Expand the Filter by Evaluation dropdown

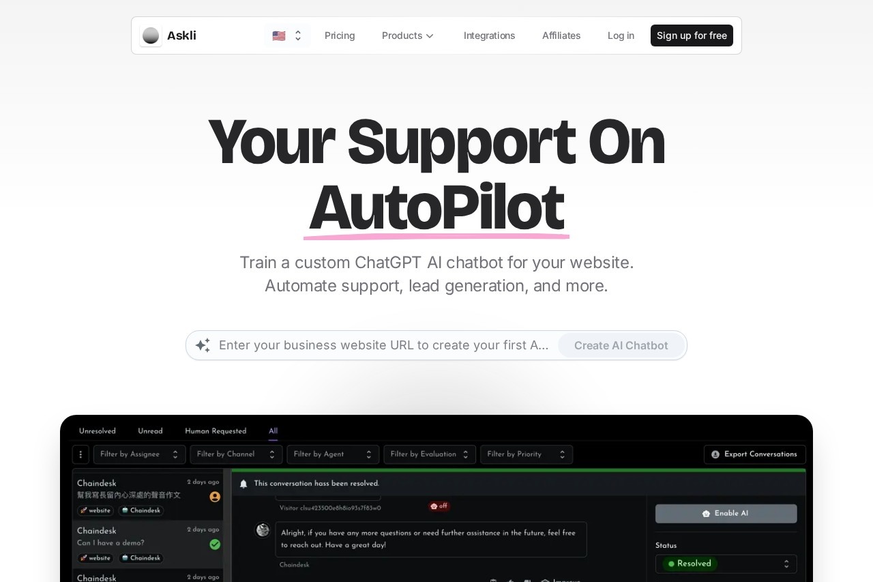pos(430,454)
